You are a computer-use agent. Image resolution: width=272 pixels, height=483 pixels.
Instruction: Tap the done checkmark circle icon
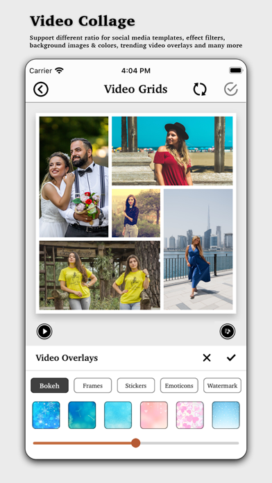231,90
